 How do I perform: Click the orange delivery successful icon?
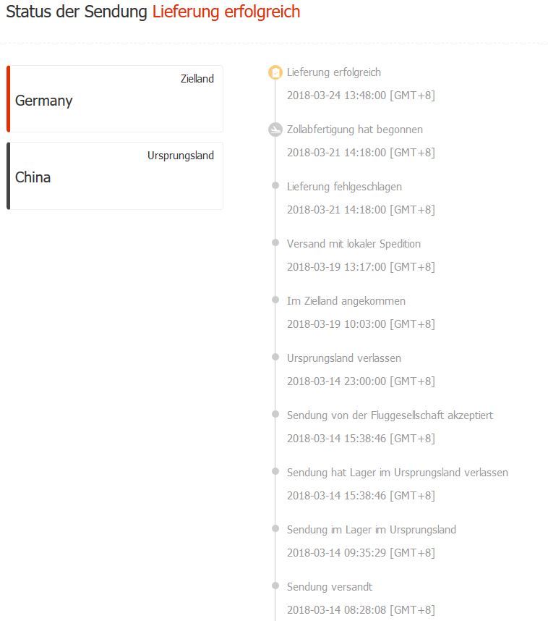pyautogui.click(x=275, y=72)
